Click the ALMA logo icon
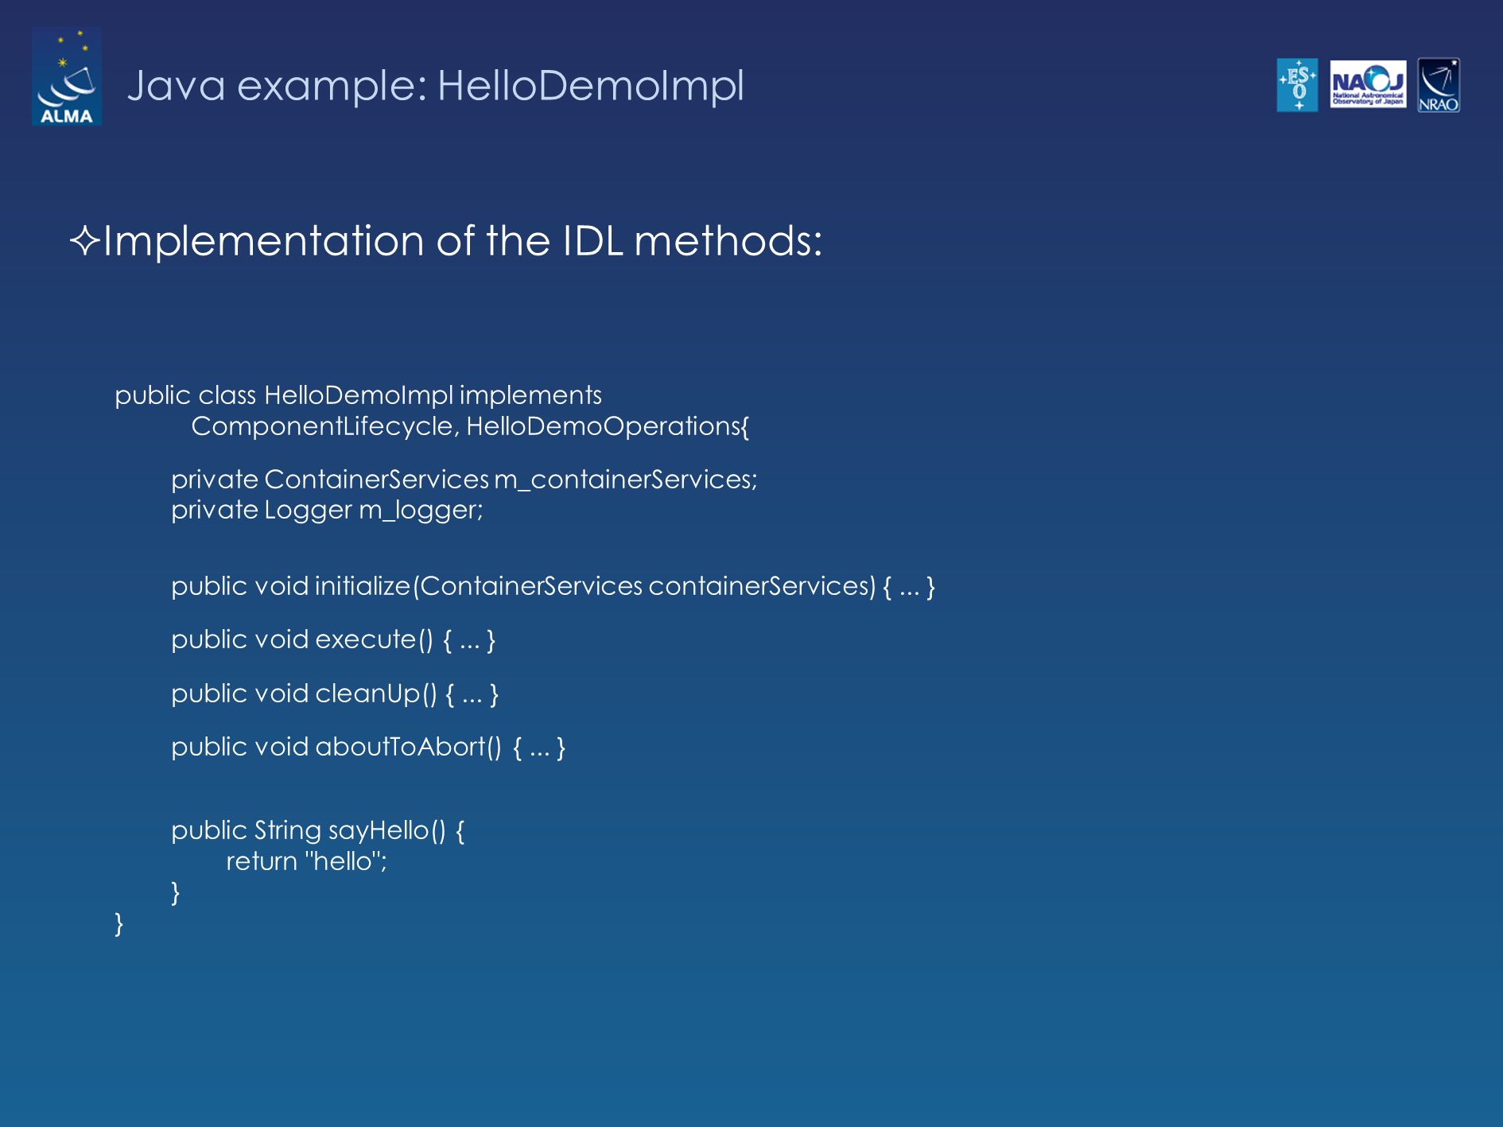1503x1127 pixels. tap(67, 76)
